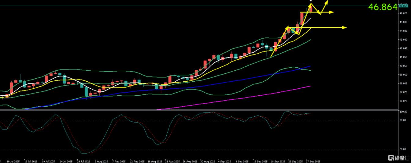This screenshot has height=163, width=411.
Task: Click the 20.00 level label on oscillator scale
Action: coord(402,149)
